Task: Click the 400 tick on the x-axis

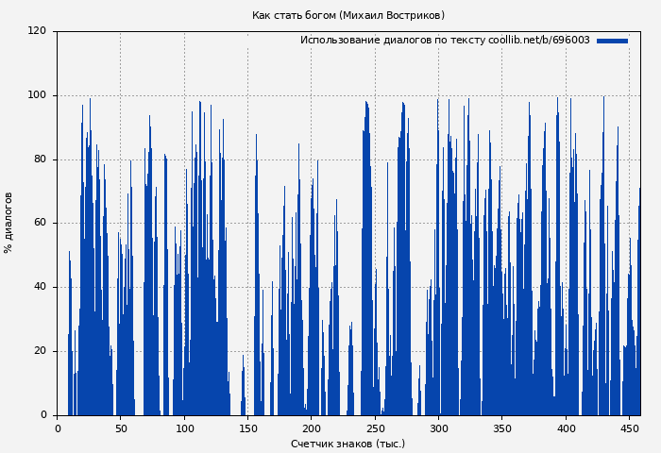Action: [566, 428]
